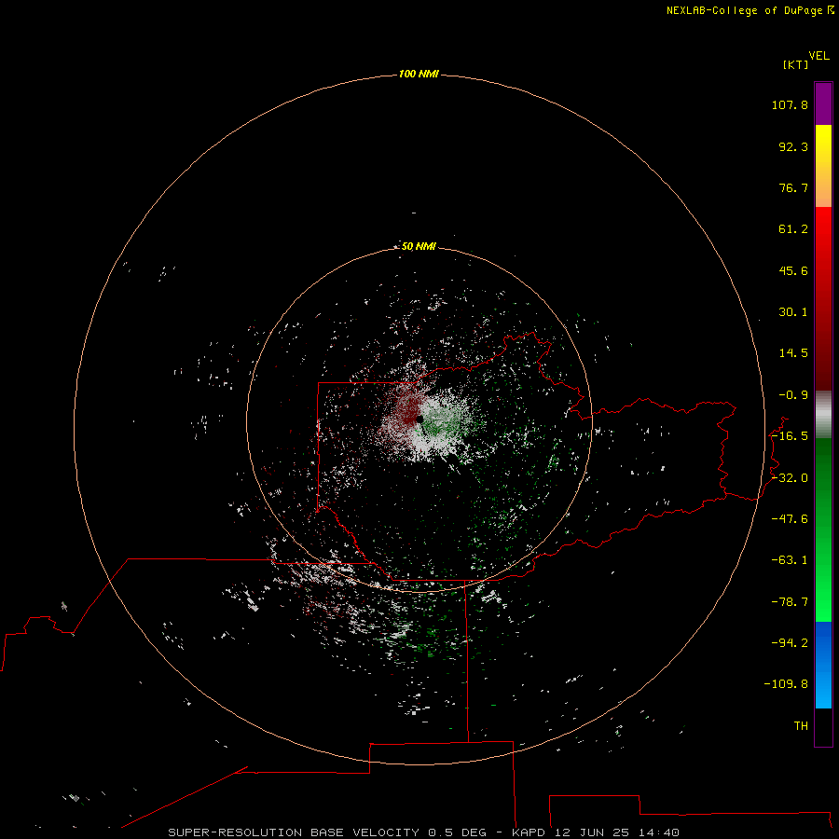The width and height of the screenshot is (839, 839).
Task: Pick the red segment of the velocity scale
Action: click(x=823, y=298)
